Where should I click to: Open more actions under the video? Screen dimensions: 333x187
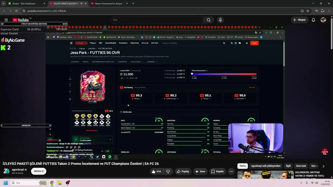point(231,171)
